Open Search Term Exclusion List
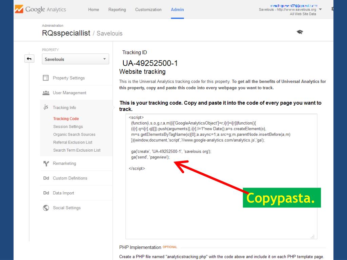 77,150
